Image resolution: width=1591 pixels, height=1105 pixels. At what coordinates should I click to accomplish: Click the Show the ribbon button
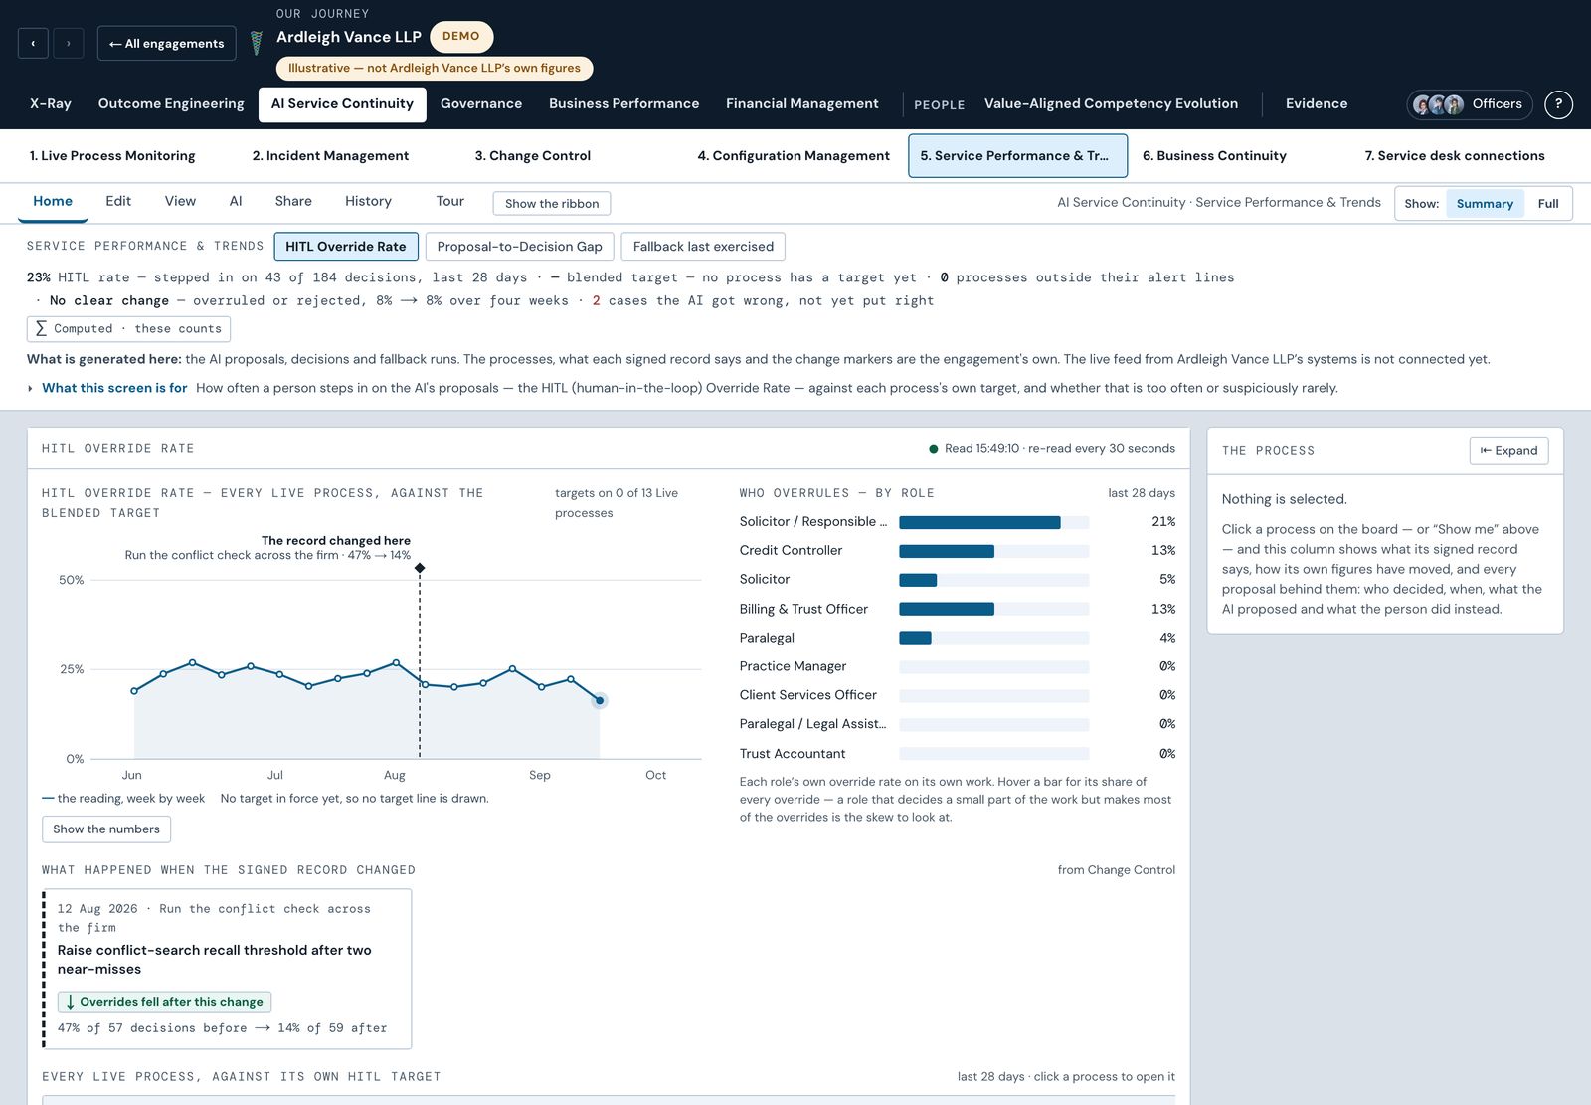[x=552, y=204]
